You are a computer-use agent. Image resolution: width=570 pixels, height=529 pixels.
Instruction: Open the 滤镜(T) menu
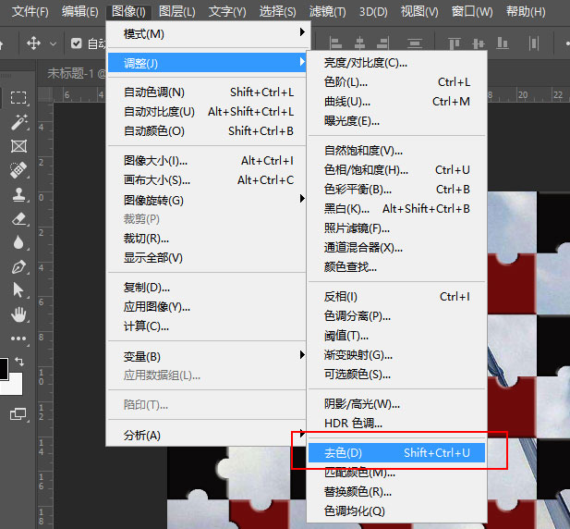click(x=327, y=11)
